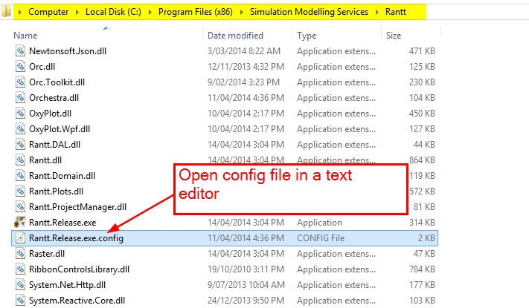Select the Rantt.Release.exe.config file icon
Viewport: 529px width, 308px height.
(20, 238)
